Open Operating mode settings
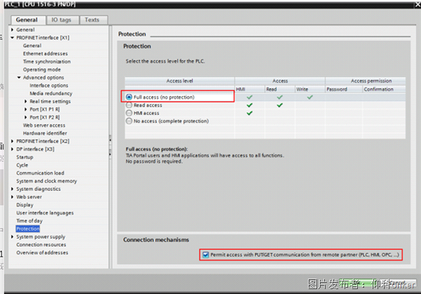 [41, 69]
